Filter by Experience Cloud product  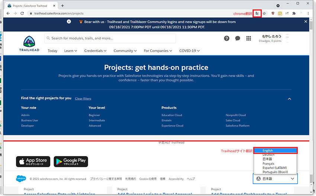[172, 125]
